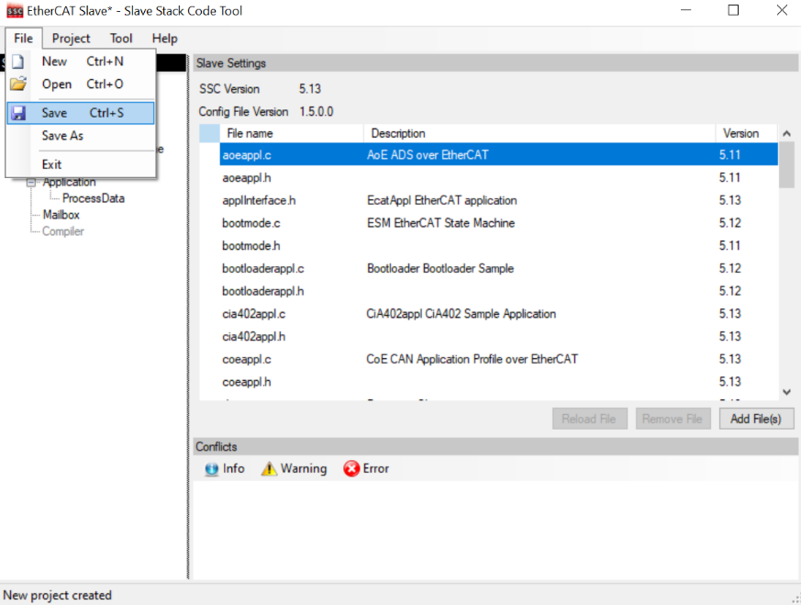Click the New document icon in File menu

[x=17, y=62]
